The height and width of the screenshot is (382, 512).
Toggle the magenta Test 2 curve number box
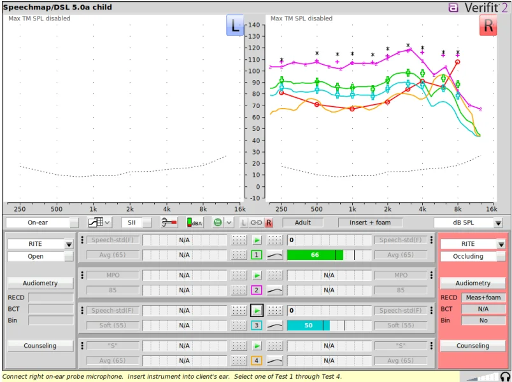point(257,290)
